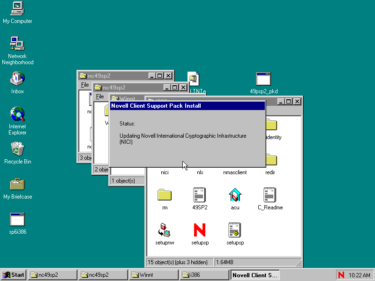Switch to the Winnt taskbar button

click(x=153, y=275)
